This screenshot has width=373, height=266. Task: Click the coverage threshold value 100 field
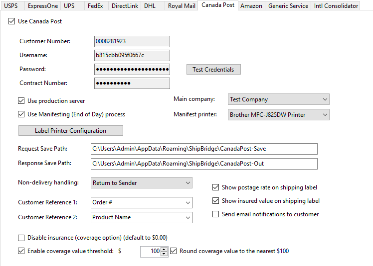(x=151, y=252)
